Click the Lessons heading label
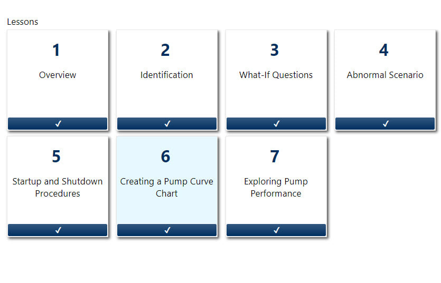This screenshot has height=283, width=441. (22, 22)
